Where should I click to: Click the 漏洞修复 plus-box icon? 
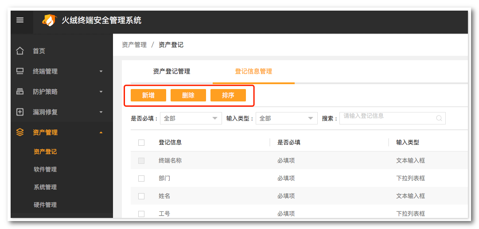click(x=20, y=112)
